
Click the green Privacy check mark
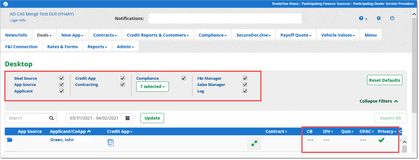click(x=381, y=140)
